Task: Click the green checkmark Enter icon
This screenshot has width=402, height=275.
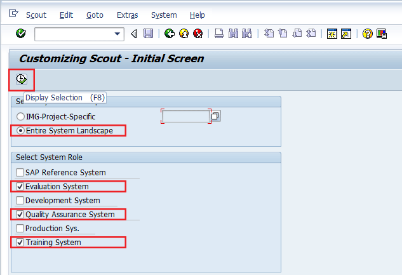Action: tap(21, 33)
